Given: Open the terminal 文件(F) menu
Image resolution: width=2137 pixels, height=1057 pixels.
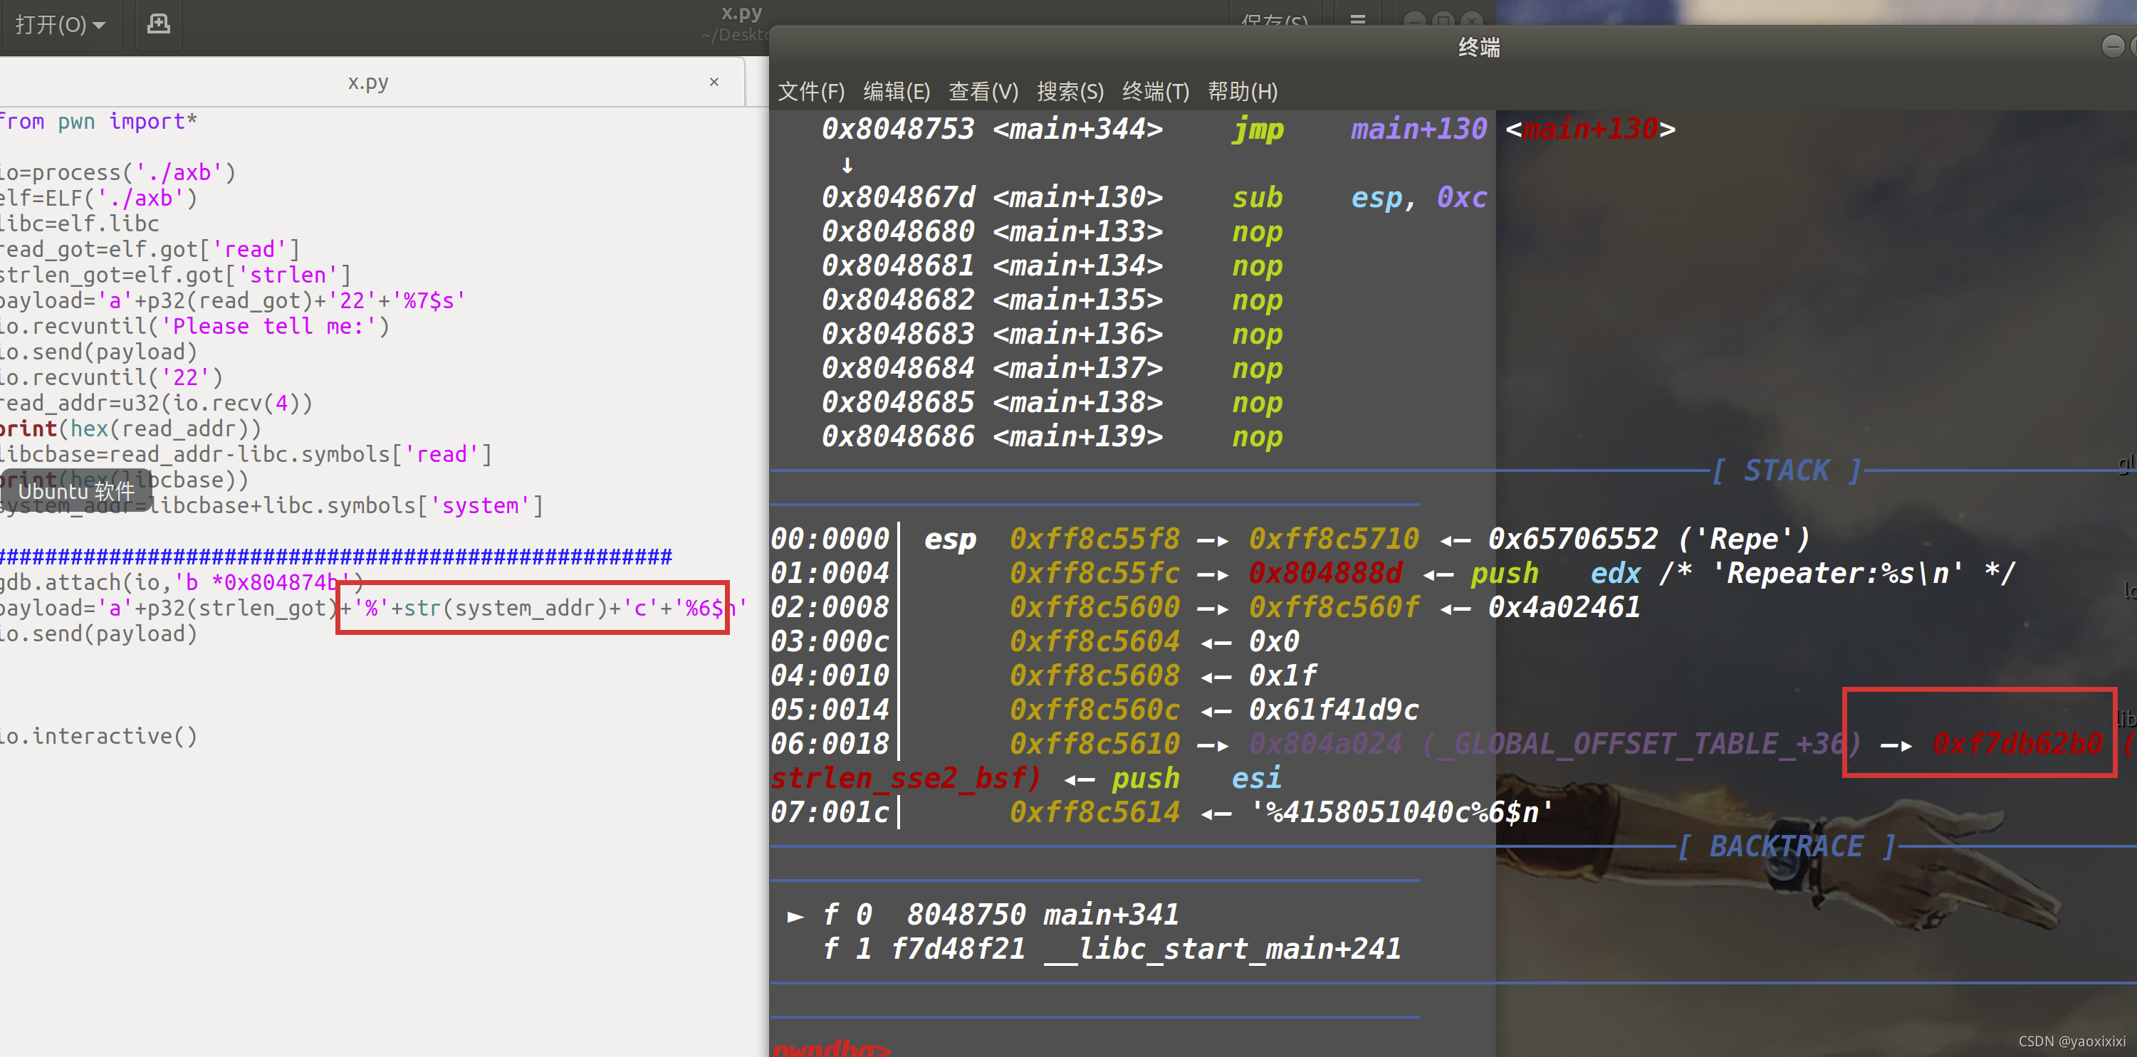Looking at the screenshot, I should click(x=810, y=91).
